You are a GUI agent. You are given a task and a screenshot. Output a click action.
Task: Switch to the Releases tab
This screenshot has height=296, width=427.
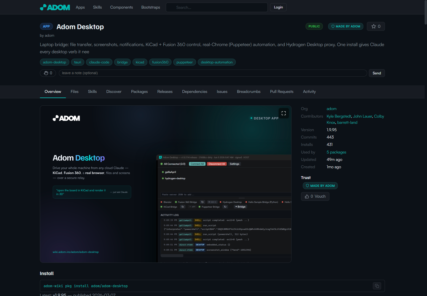[x=165, y=92]
